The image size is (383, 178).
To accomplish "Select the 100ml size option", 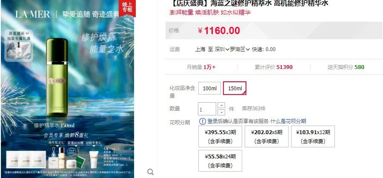I will (x=209, y=88).
